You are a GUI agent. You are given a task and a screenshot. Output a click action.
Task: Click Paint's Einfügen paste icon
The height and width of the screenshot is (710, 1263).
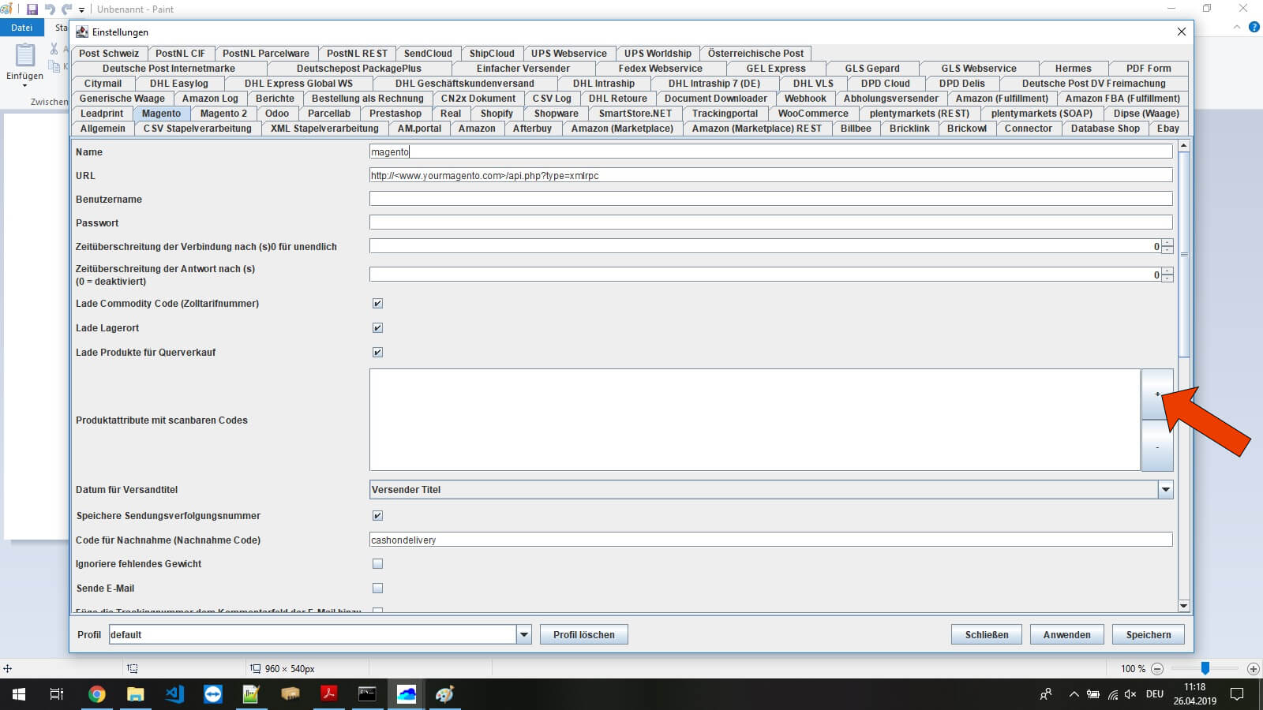click(x=25, y=55)
